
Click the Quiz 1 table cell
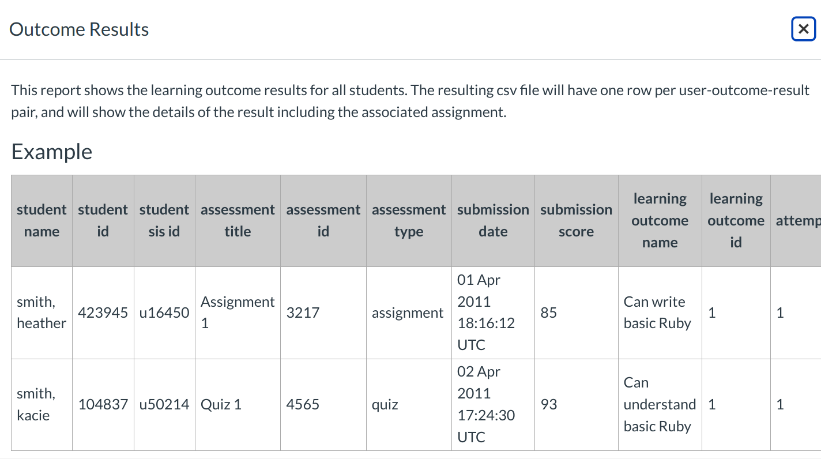221,404
